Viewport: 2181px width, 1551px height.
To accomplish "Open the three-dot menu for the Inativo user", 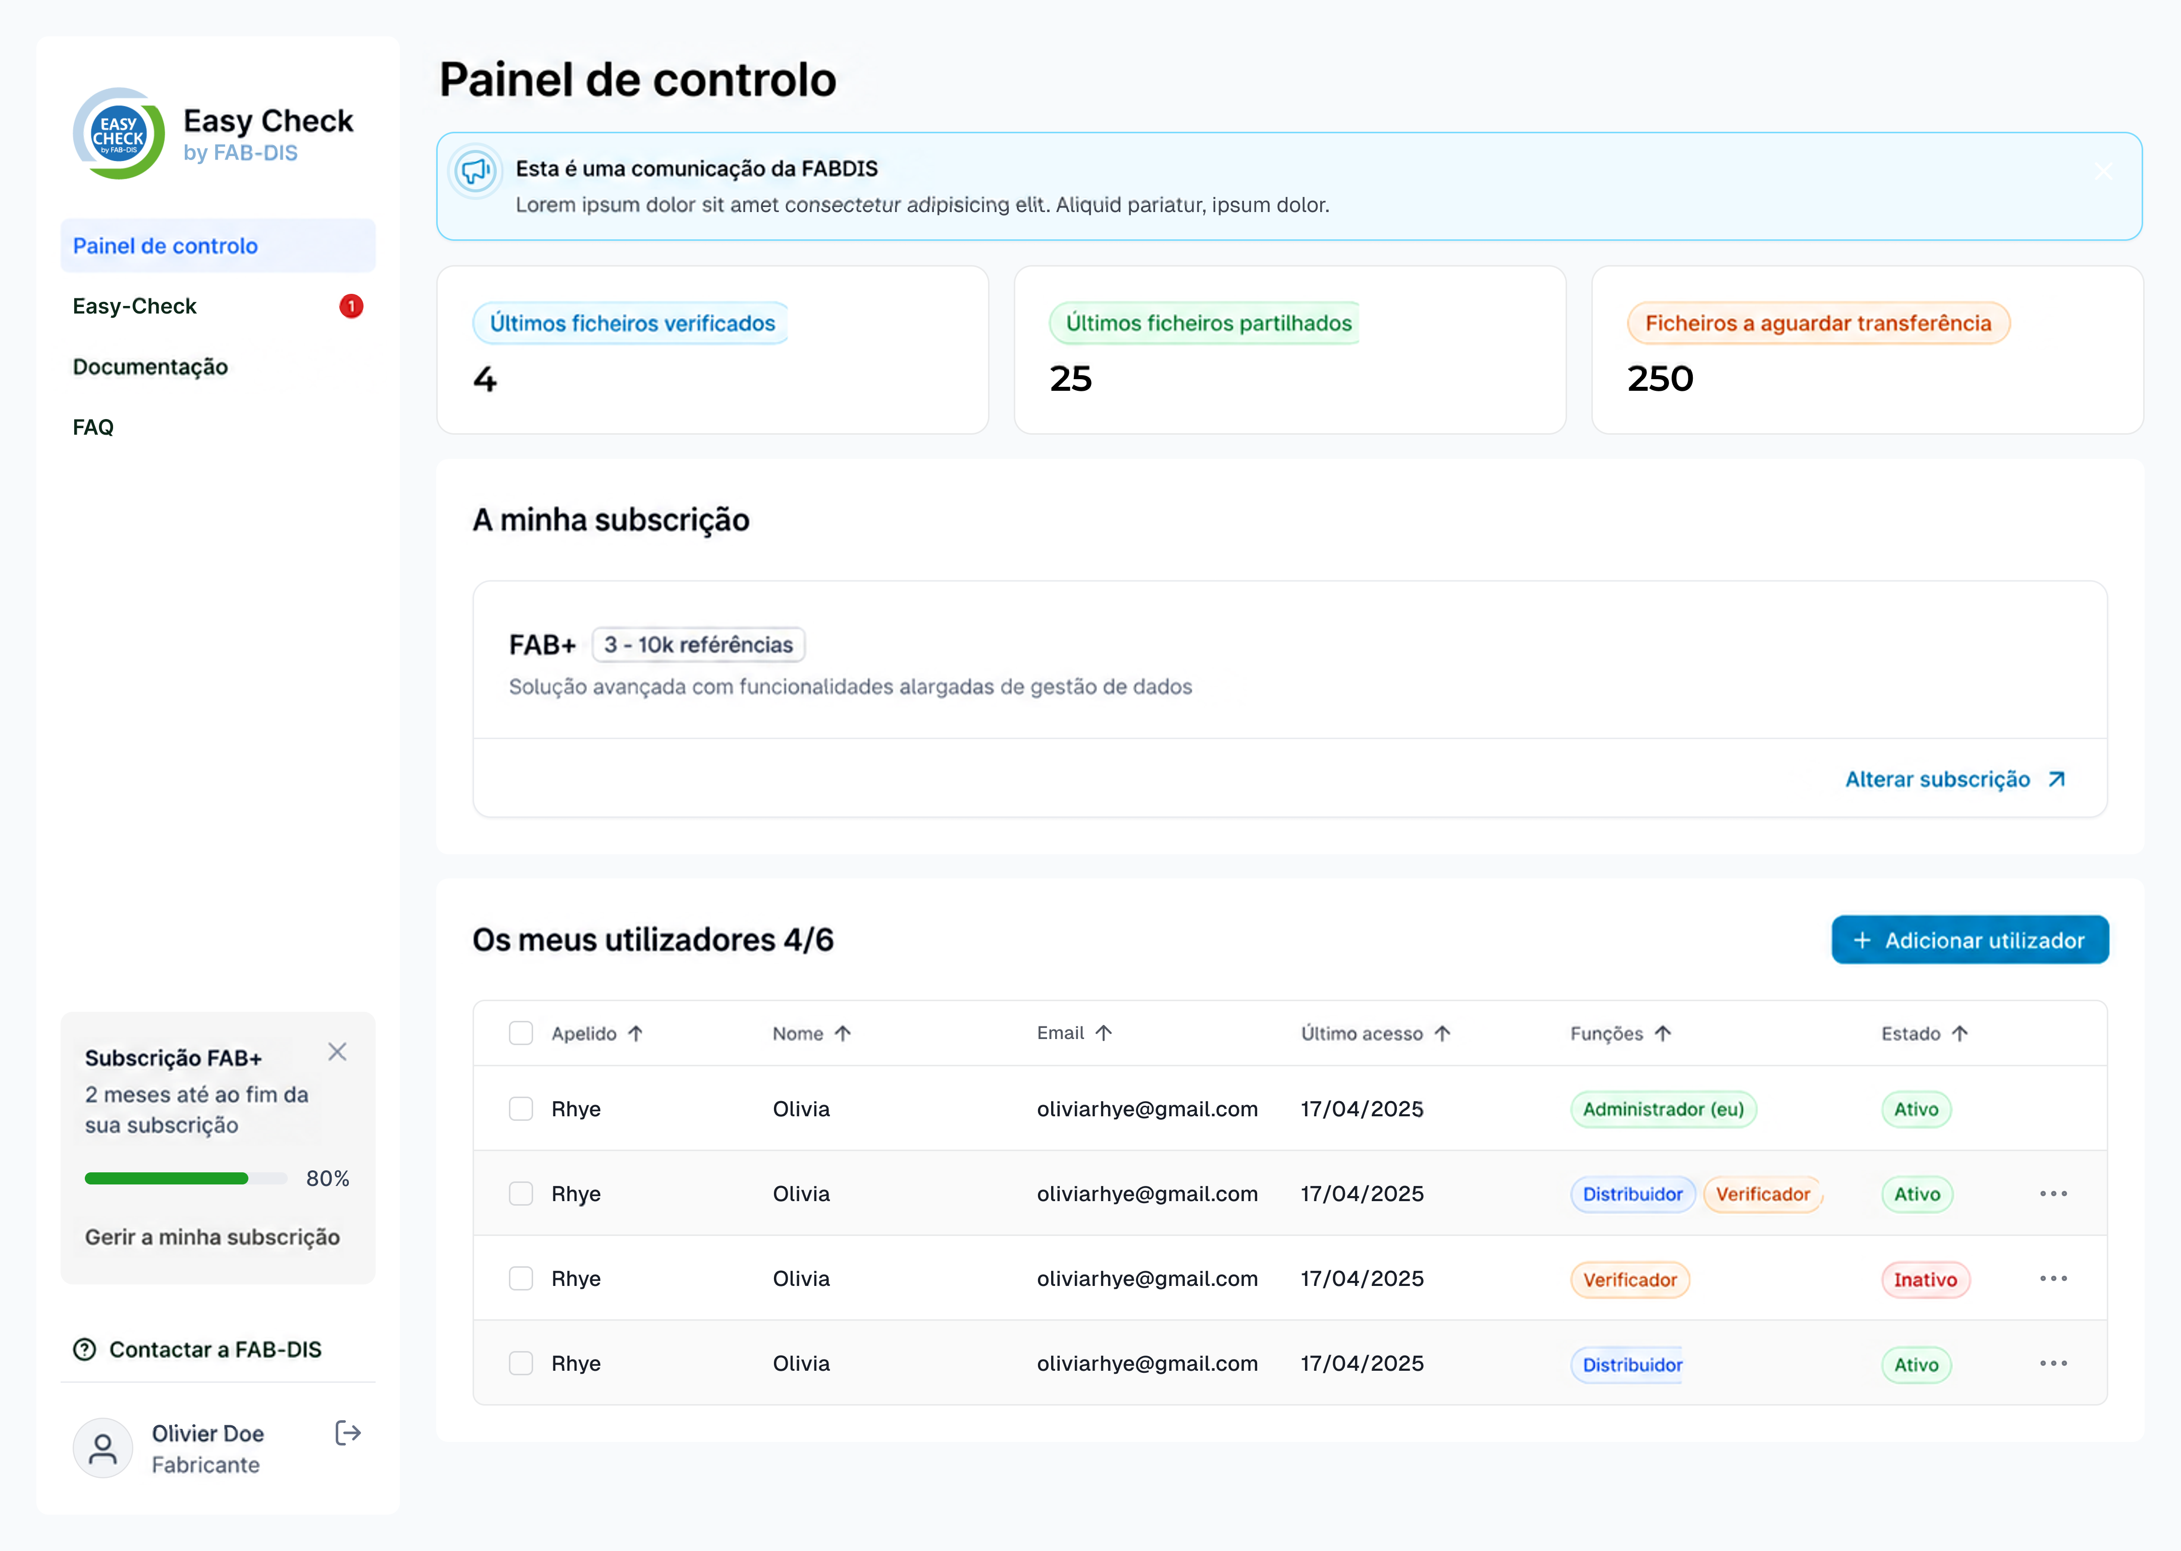I will coord(2053,1279).
